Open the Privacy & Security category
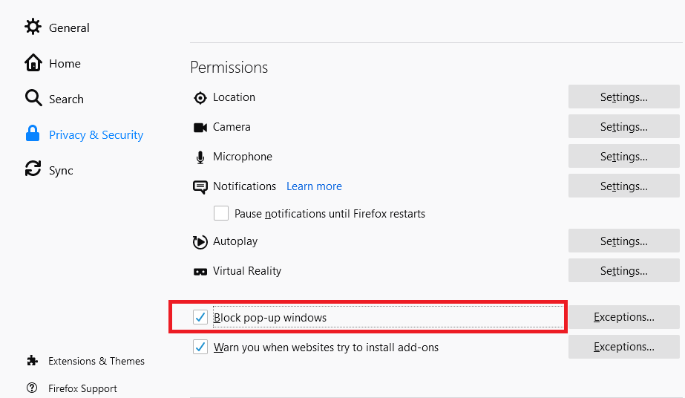Screen dimensions: 685x398 click(x=96, y=134)
